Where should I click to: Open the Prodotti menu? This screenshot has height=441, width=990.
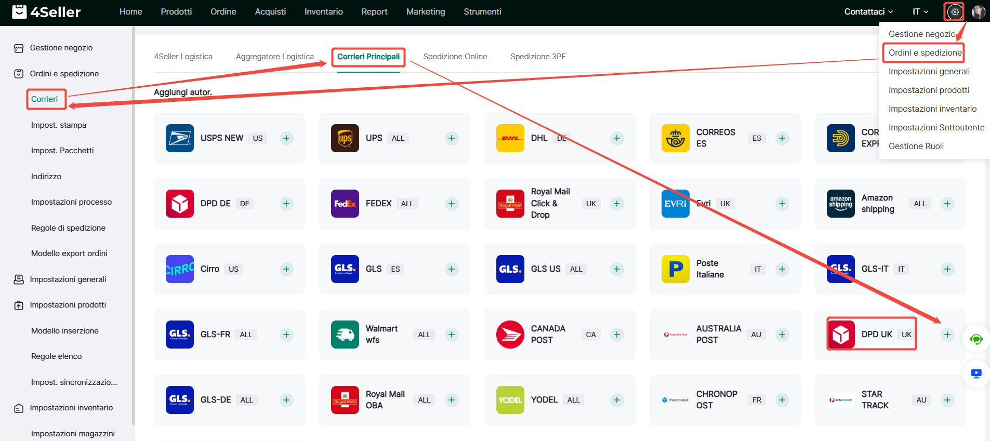[x=176, y=11]
